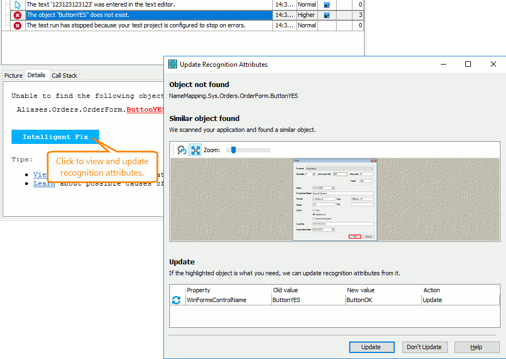Adjust the Zoom slider in the preview pane
The height and width of the screenshot is (359, 506).
(233, 149)
